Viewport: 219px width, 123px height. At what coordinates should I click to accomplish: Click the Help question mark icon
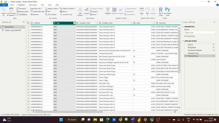click(218, 5)
